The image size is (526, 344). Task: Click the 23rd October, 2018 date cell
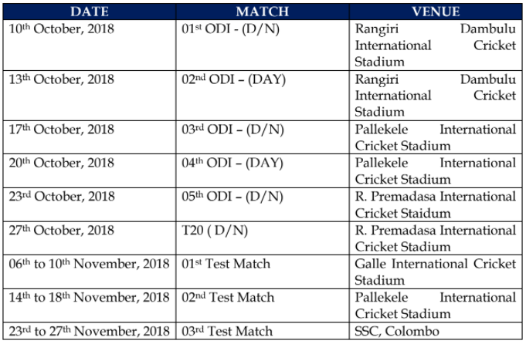point(90,204)
